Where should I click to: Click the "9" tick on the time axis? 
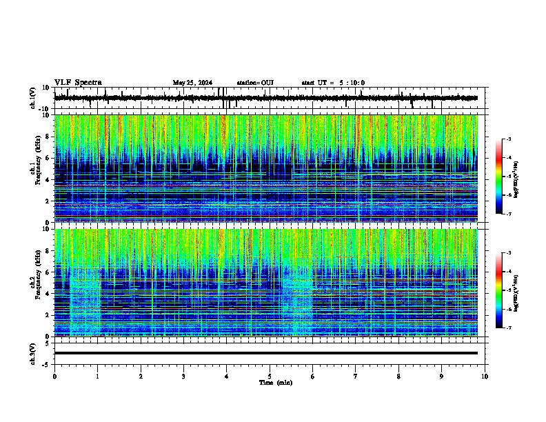pyautogui.click(x=441, y=376)
